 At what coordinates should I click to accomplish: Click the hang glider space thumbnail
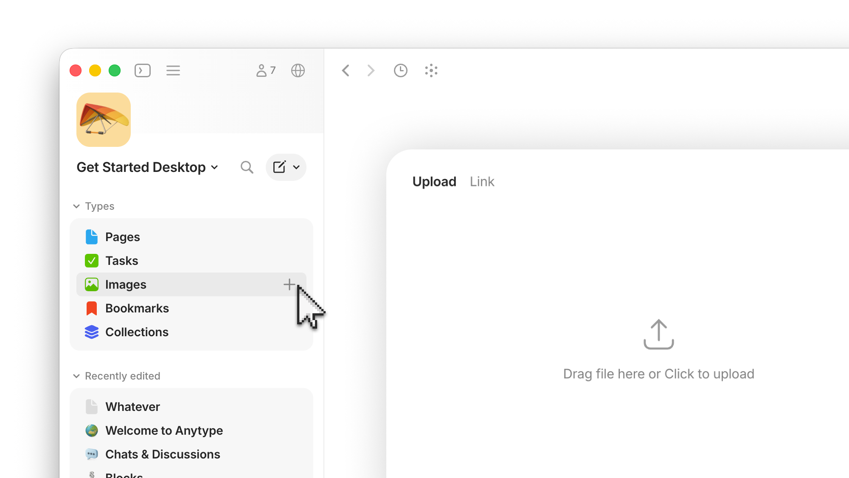104,120
